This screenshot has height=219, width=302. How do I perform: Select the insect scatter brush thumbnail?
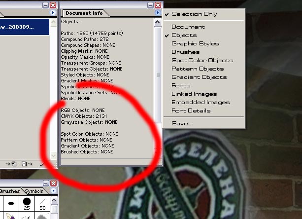coord(11,216)
